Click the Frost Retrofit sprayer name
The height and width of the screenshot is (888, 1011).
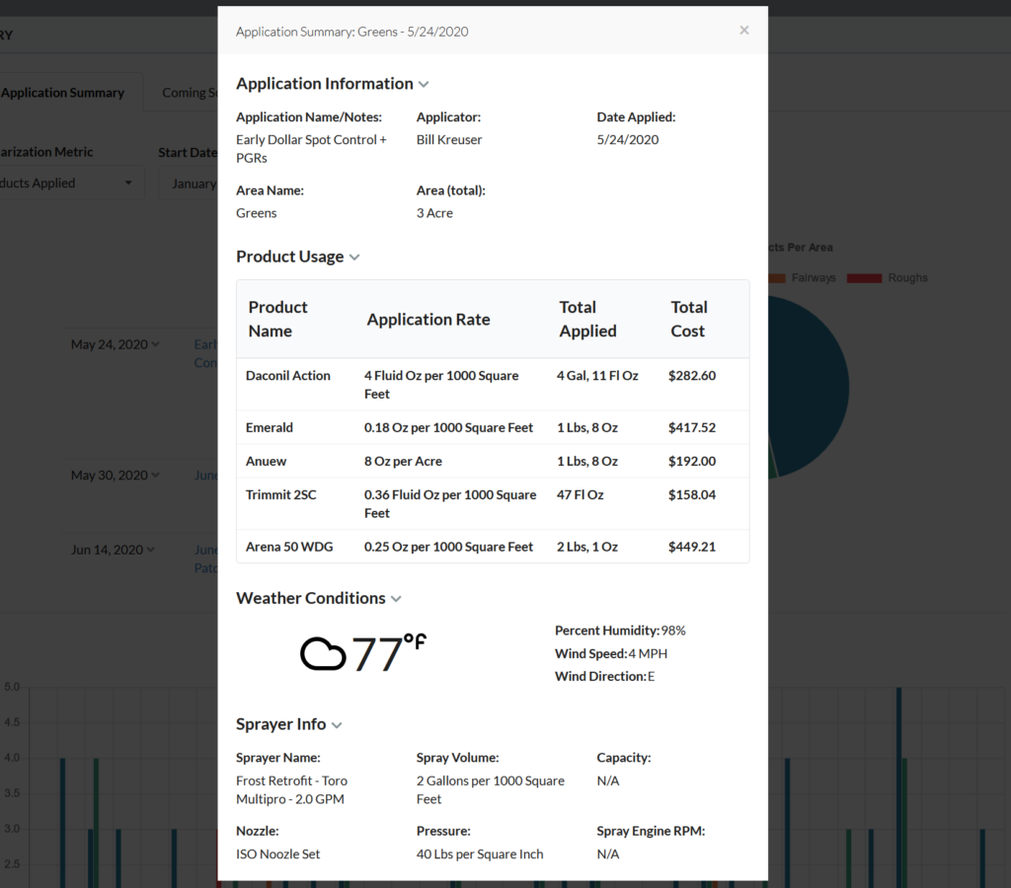[291, 789]
